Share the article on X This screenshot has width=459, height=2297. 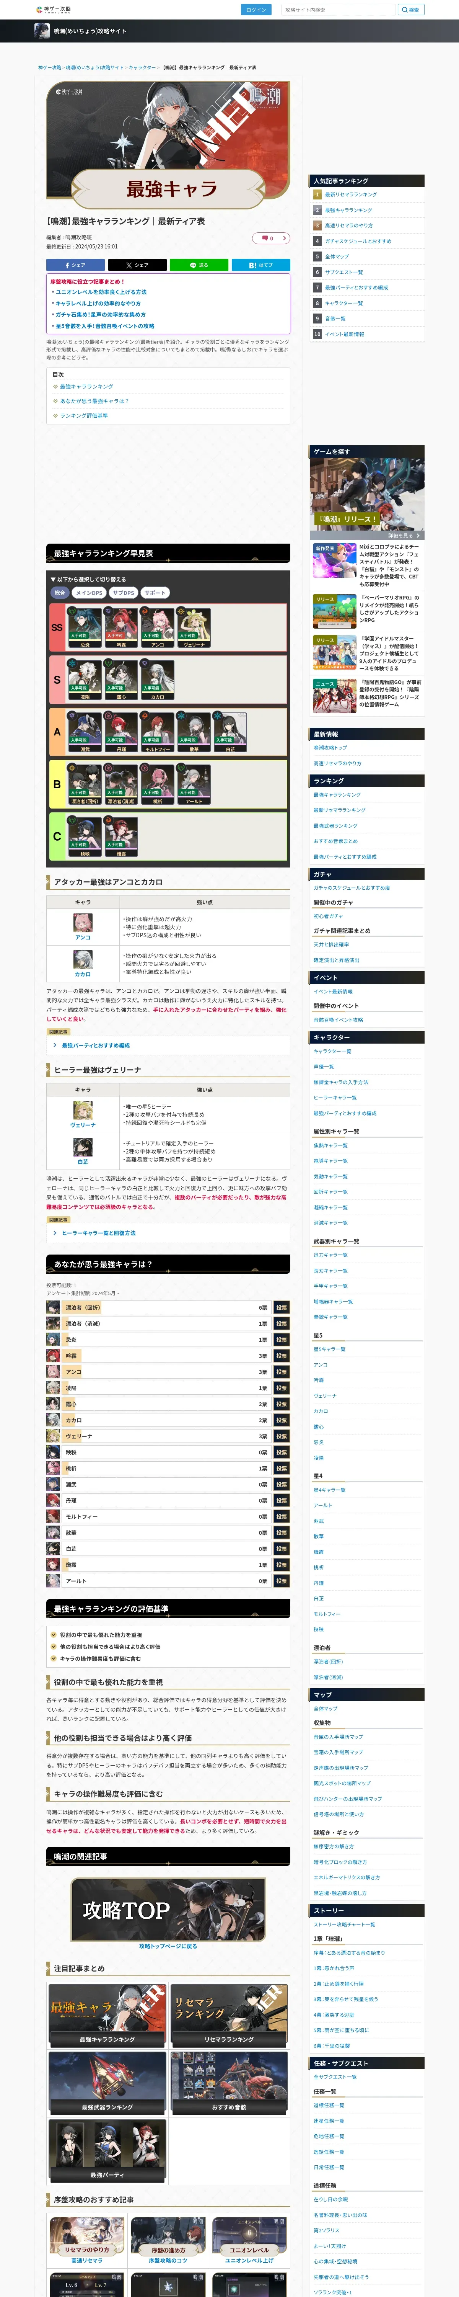[137, 265]
